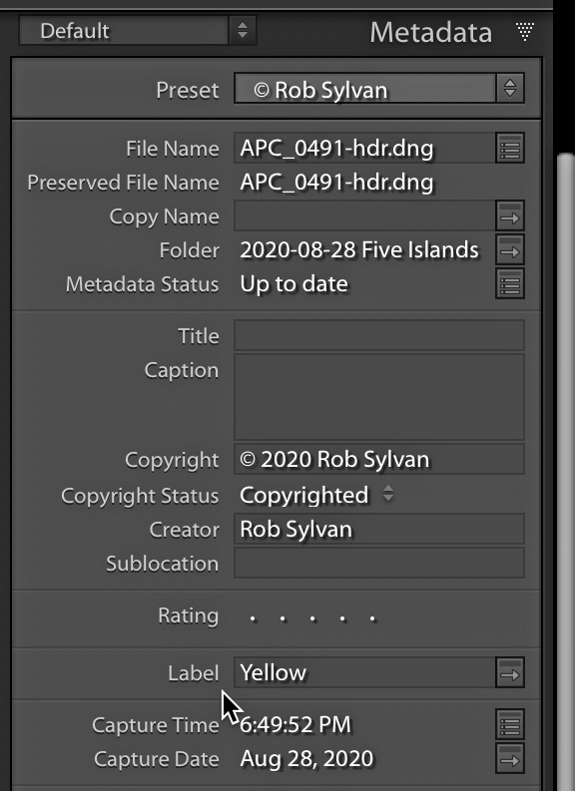Click the Yellow Label field

point(365,672)
